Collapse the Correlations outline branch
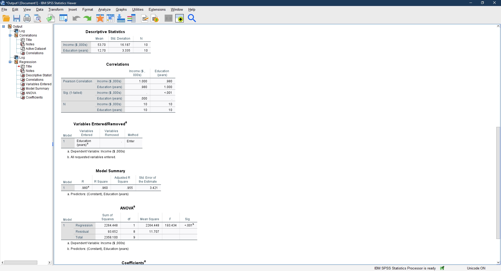Viewport: 501px width, 271px height. 10,35
